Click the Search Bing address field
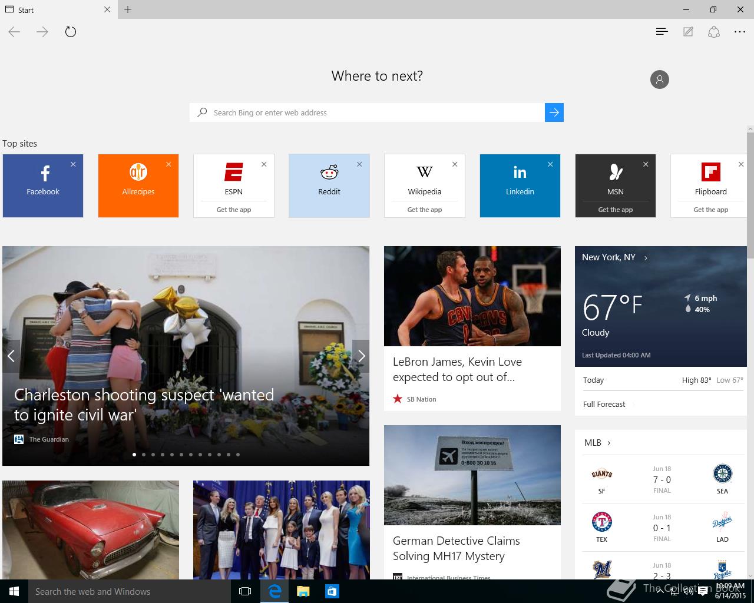The height and width of the screenshot is (603, 754). pyautogui.click(x=367, y=112)
